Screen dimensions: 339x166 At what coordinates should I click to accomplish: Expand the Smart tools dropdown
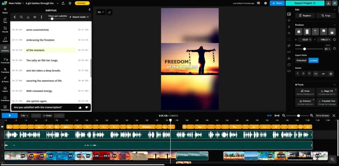(79, 17)
